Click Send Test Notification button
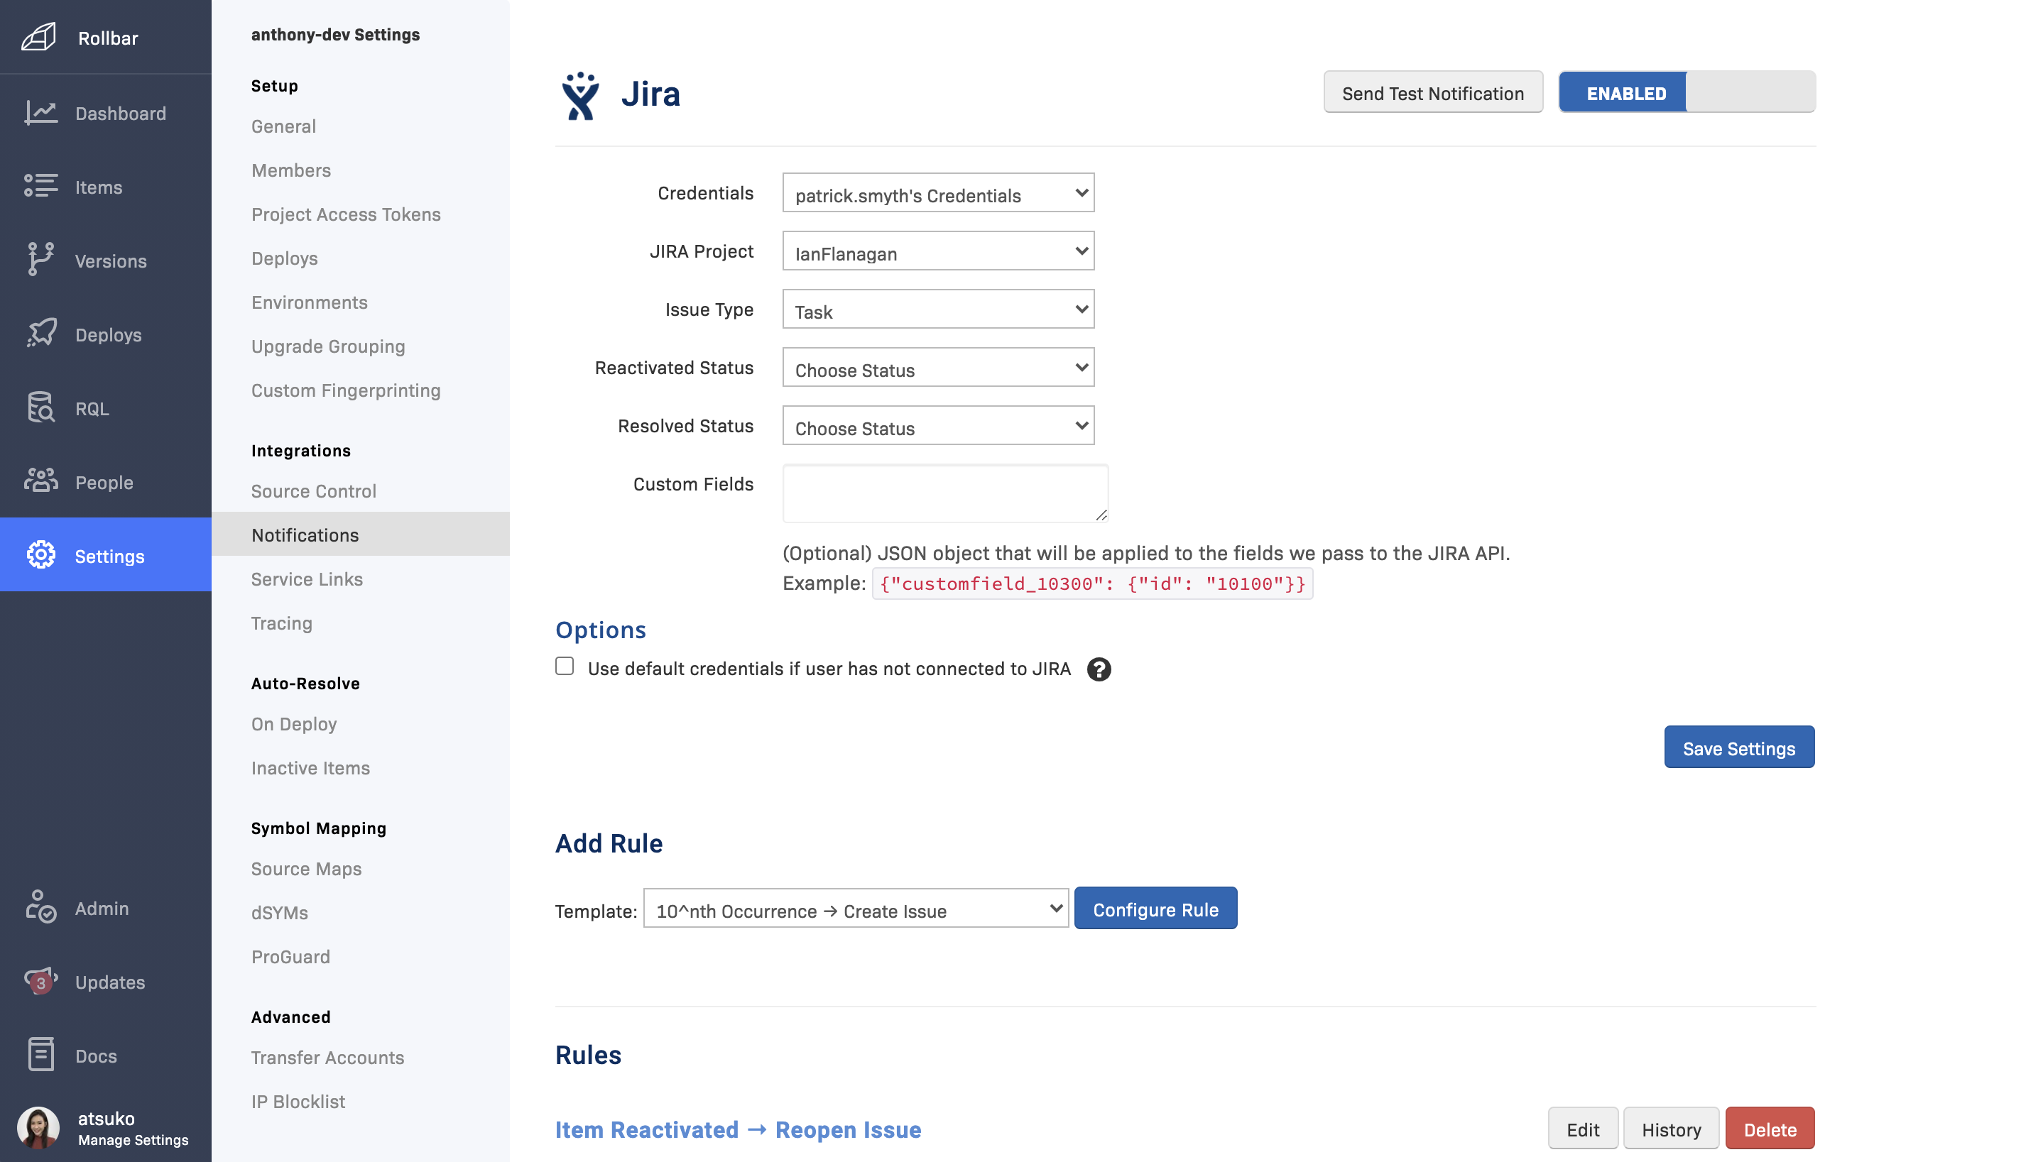 tap(1432, 92)
